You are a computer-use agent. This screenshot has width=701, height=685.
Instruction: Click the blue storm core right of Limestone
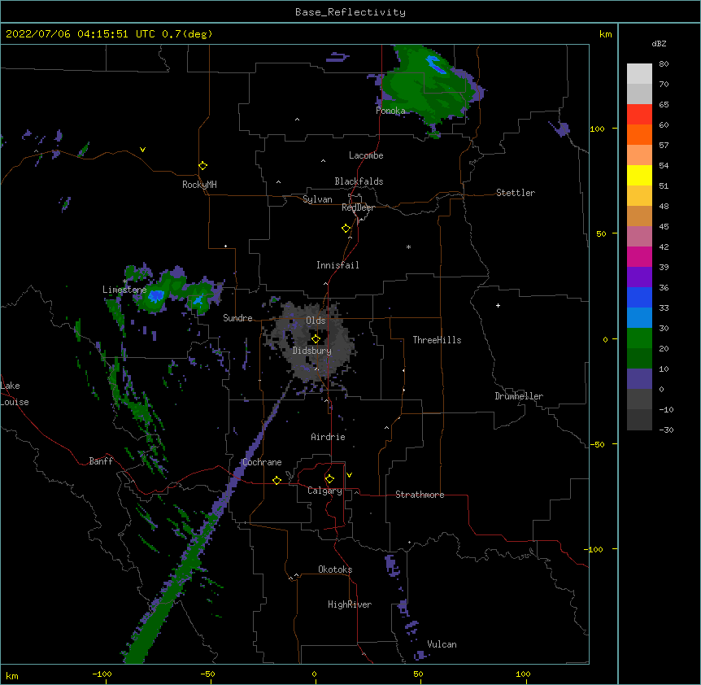pyautogui.click(x=156, y=295)
